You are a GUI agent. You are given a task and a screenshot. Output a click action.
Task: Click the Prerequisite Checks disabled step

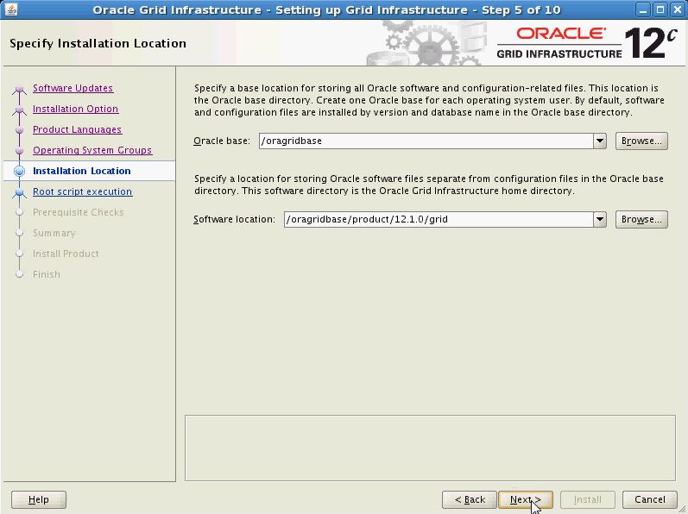click(78, 212)
